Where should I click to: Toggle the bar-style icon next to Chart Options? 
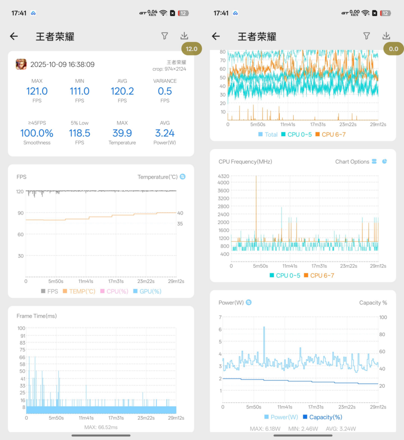coord(374,162)
